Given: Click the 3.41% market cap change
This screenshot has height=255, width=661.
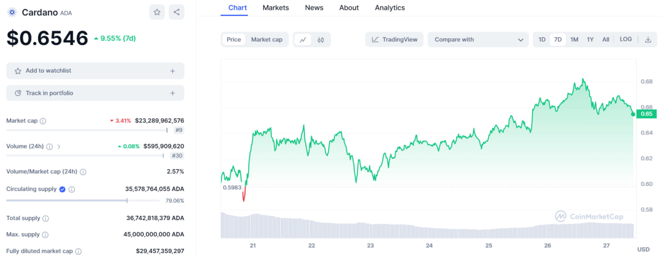Looking at the screenshot, I should pyautogui.click(x=120, y=121).
